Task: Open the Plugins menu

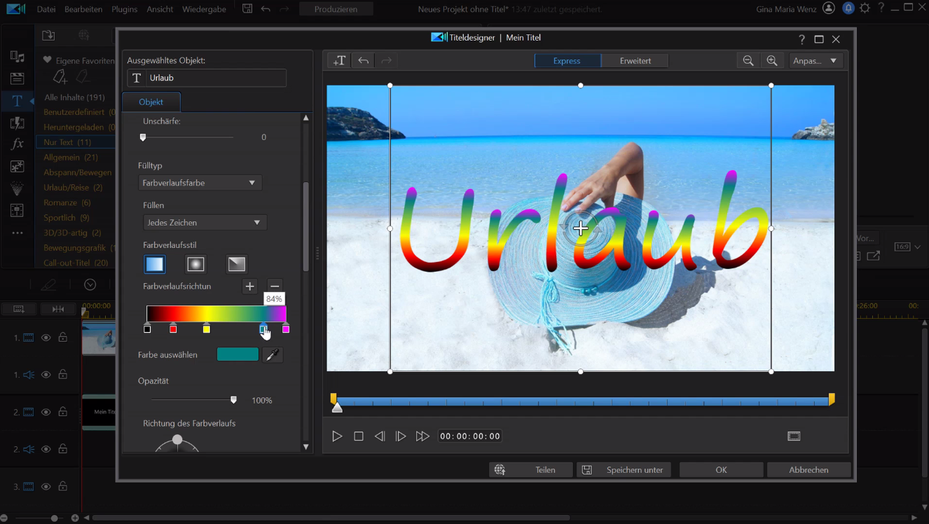Action: coord(125,9)
